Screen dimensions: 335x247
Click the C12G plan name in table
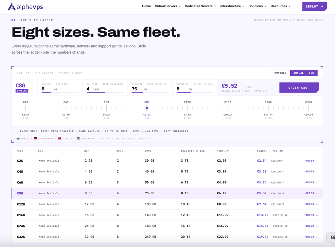[x=21, y=204]
